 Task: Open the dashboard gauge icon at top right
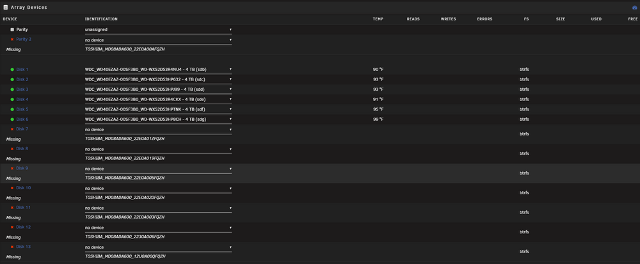[x=634, y=7]
